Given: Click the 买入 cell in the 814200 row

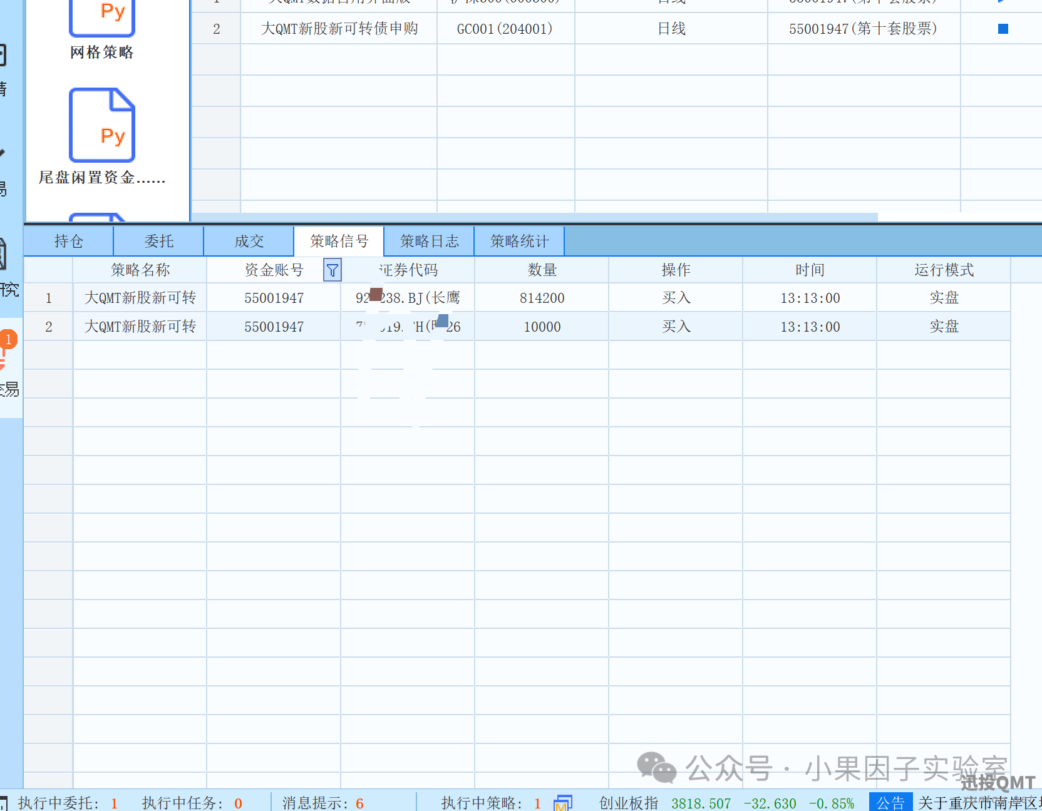Looking at the screenshot, I should pyautogui.click(x=676, y=298).
